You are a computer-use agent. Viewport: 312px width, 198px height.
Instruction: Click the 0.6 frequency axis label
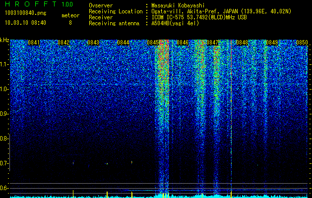point(4,188)
